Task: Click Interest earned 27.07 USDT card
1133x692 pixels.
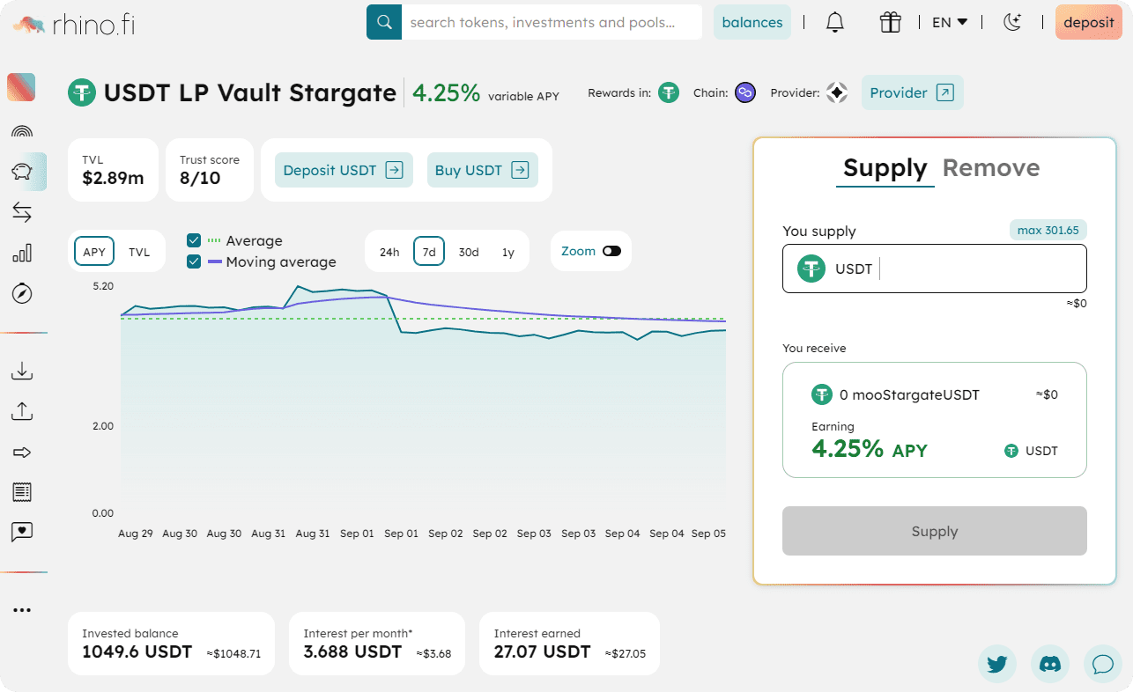Action: (569, 644)
